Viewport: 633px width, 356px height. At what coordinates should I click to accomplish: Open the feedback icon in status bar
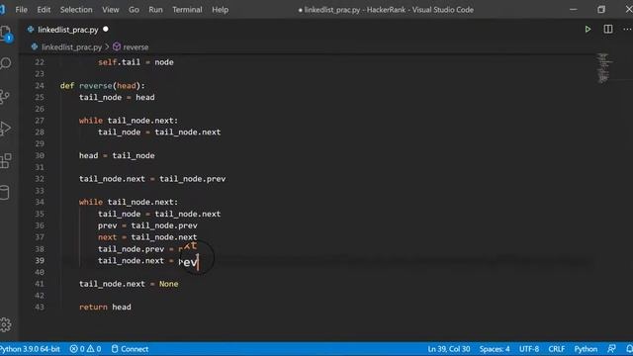(x=612, y=349)
